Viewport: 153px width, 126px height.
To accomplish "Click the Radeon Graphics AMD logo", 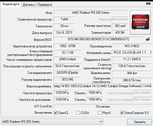I will [x=140, y=22].
